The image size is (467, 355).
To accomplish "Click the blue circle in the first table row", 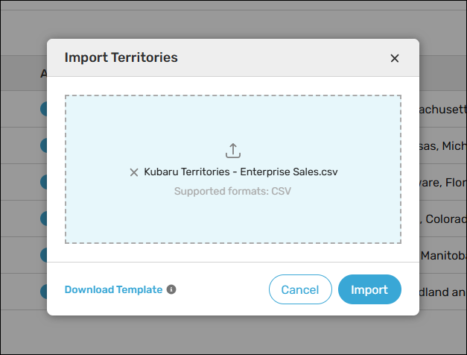I will coord(44,109).
